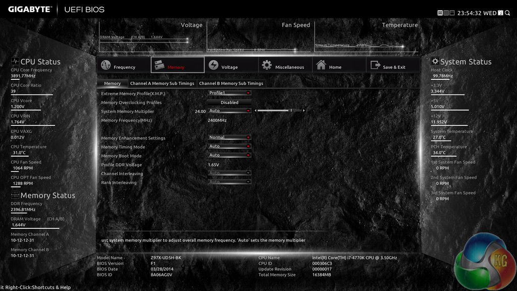This screenshot has width=517, height=291.
Task: Switch to Channel A Memory Sub Timings
Action: point(162,83)
